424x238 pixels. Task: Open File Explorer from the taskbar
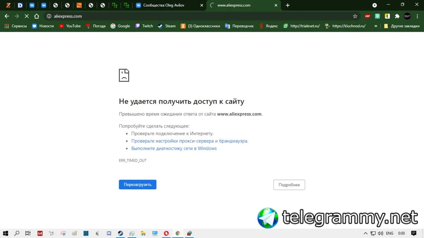[x=143, y=233]
